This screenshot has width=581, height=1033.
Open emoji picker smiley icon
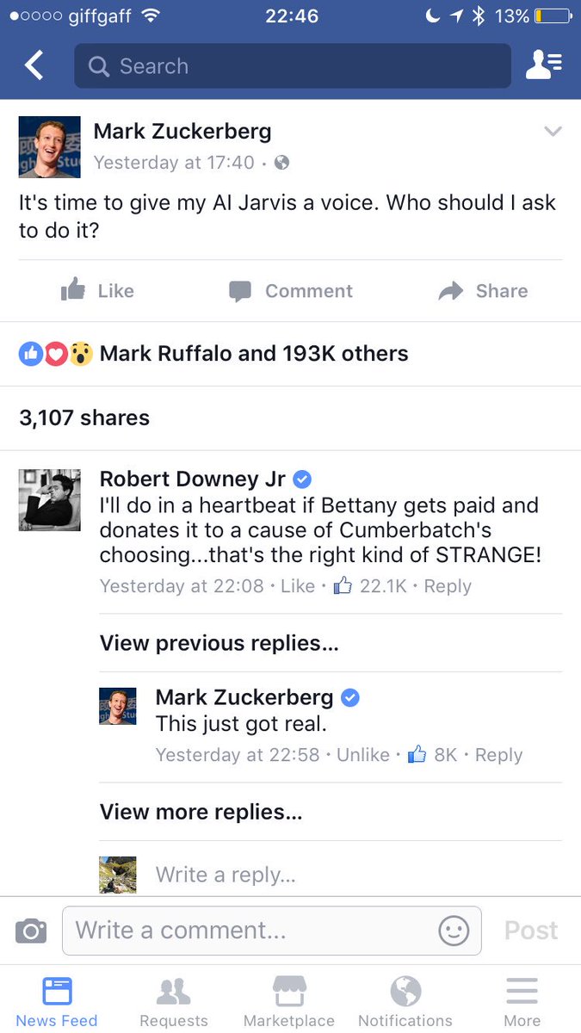pyautogui.click(x=454, y=930)
